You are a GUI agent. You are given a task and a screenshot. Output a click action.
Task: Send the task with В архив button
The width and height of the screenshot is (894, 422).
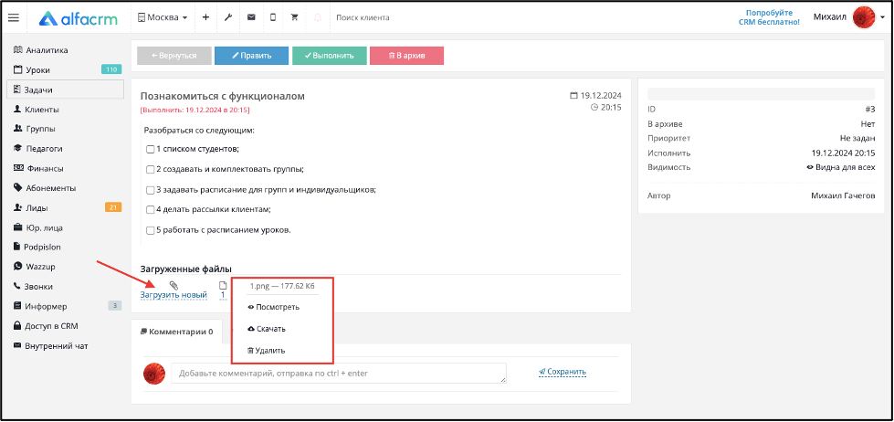pyautogui.click(x=406, y=56)
